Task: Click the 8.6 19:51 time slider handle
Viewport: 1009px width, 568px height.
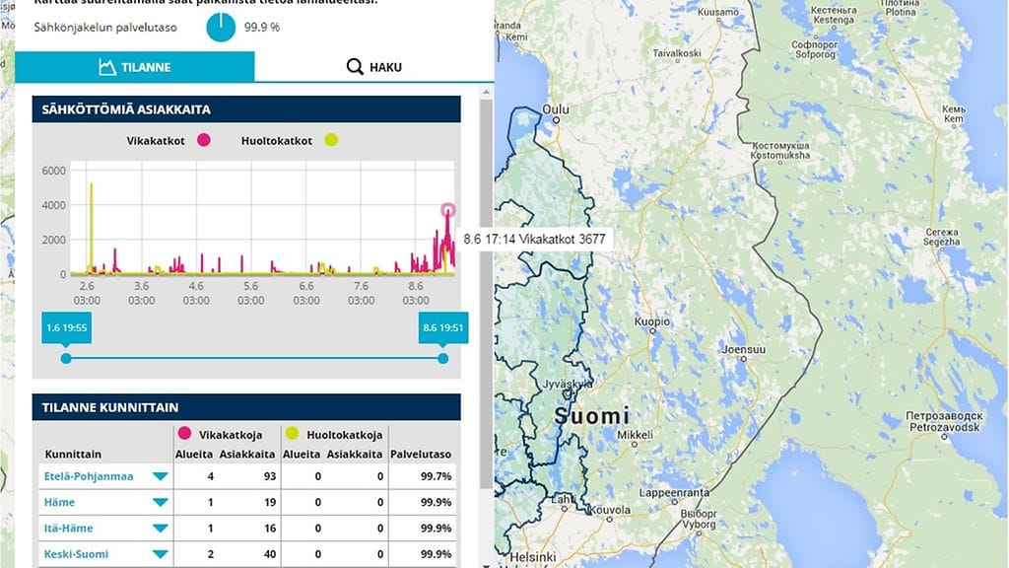Action: click(x=442, y=326)
